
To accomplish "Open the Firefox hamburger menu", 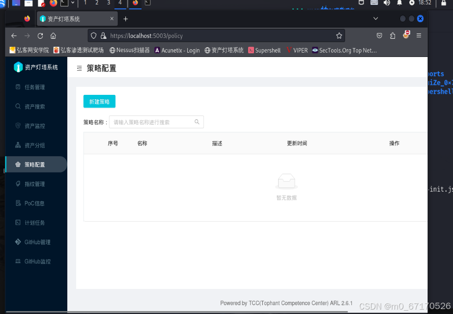I will (x=419, y=35).
